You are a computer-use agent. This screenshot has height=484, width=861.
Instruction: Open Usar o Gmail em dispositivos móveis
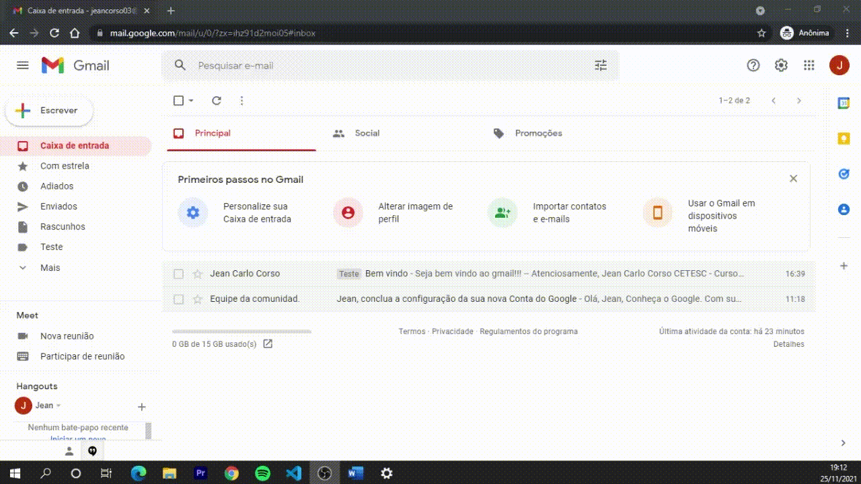tap(701, 216)
